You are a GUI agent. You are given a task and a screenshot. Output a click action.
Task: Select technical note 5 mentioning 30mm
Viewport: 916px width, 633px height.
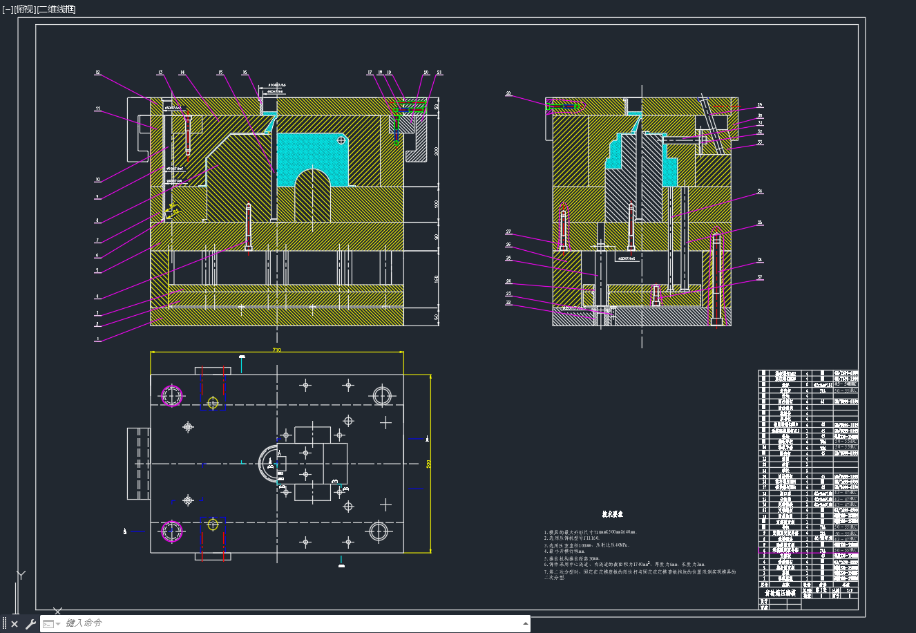[572, 558]
